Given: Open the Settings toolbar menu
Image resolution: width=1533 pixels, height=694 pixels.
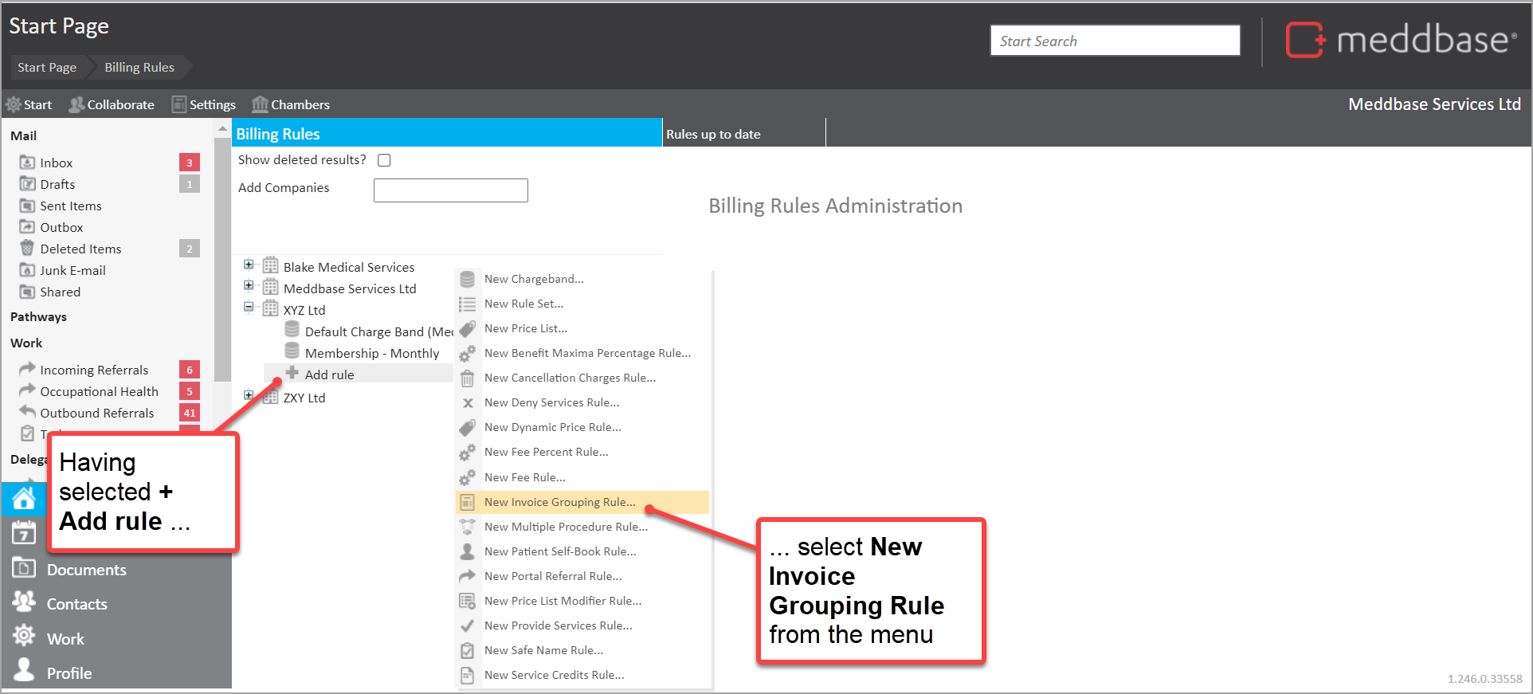Looking at the screenshot, I should (x=204, y=104).
